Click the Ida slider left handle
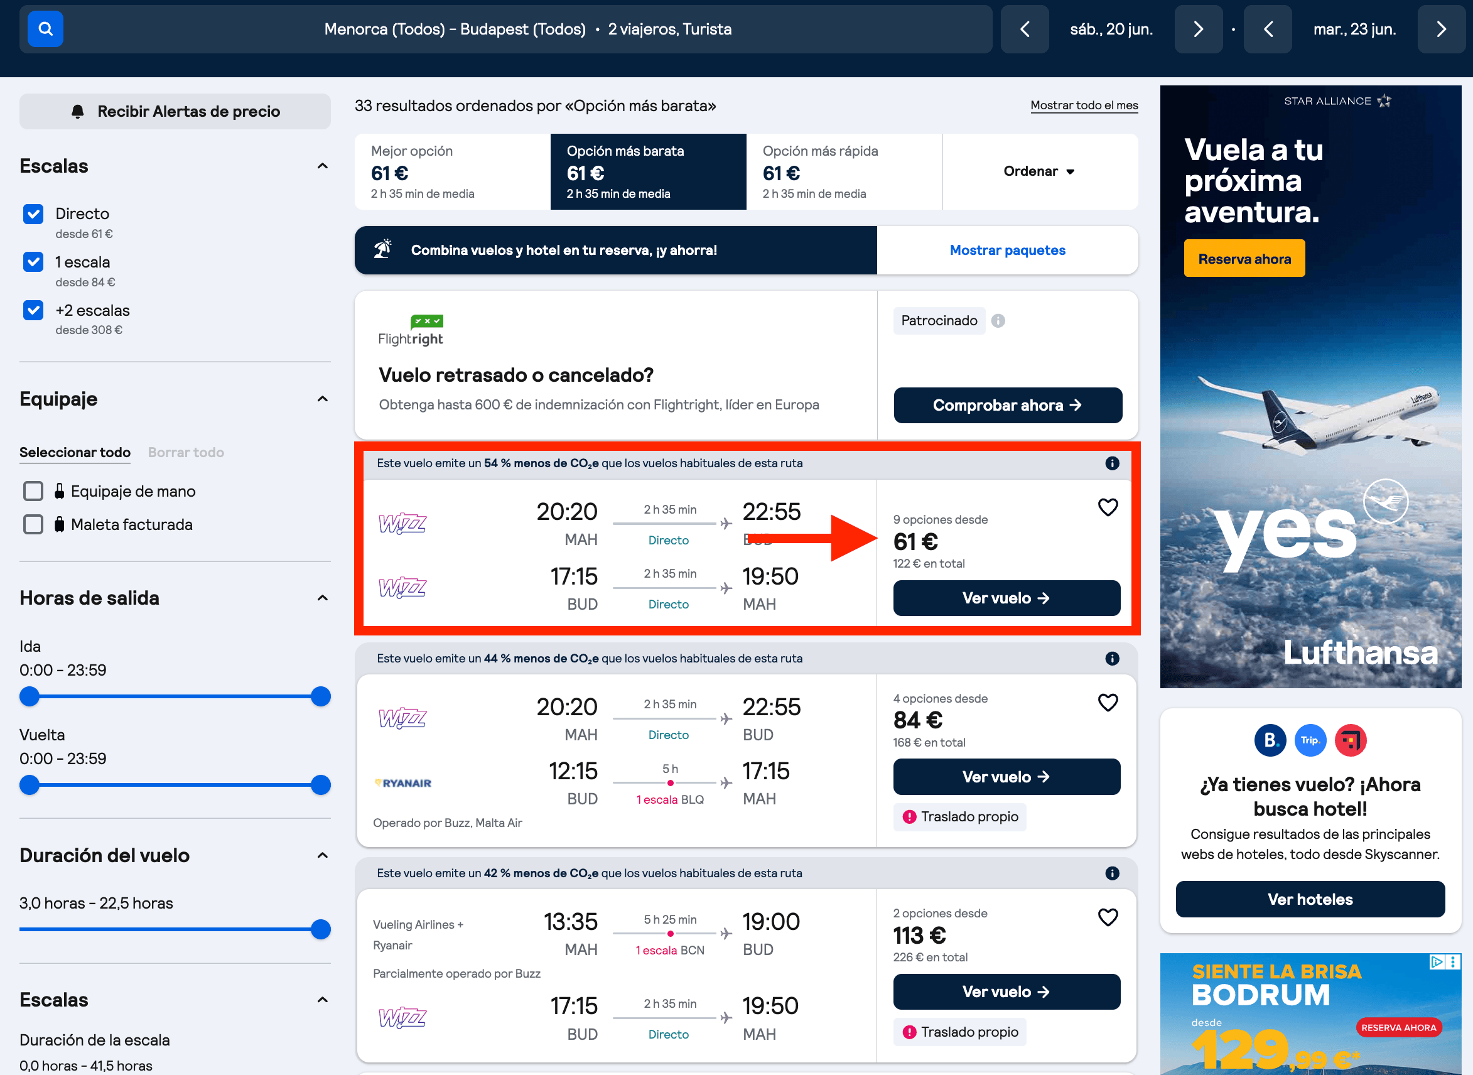The width and height of the screenshot is (1473, 1075). [30, 696]
